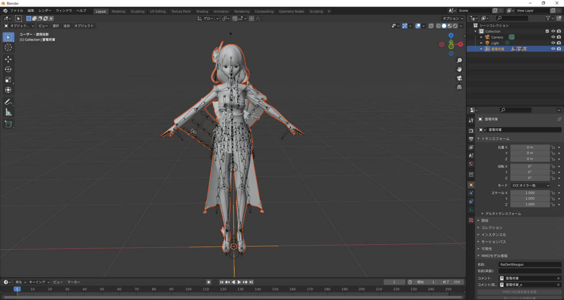This screenshot has height=300, width=564.
Task: Lock location X value
Action: pos(553,147)
